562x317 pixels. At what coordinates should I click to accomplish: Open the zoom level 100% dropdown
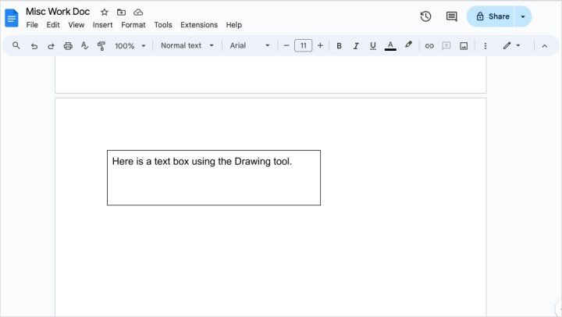pos(130,46)
